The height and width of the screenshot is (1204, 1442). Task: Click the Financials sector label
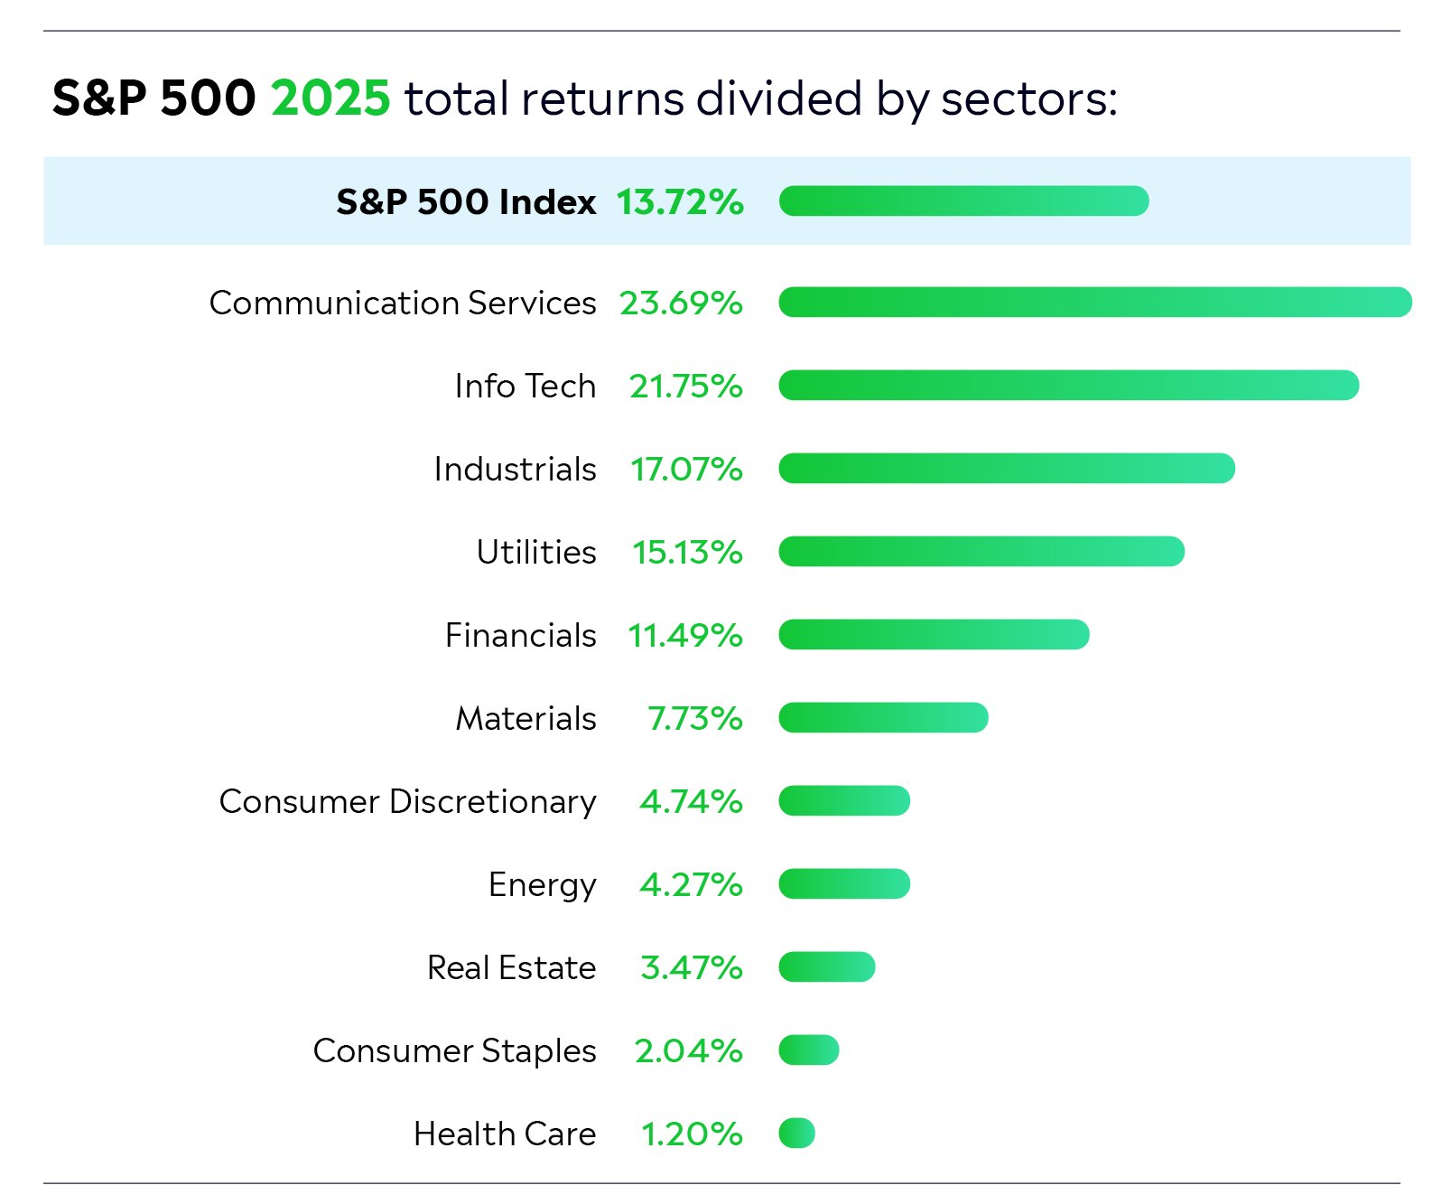[x=520, y=635]
